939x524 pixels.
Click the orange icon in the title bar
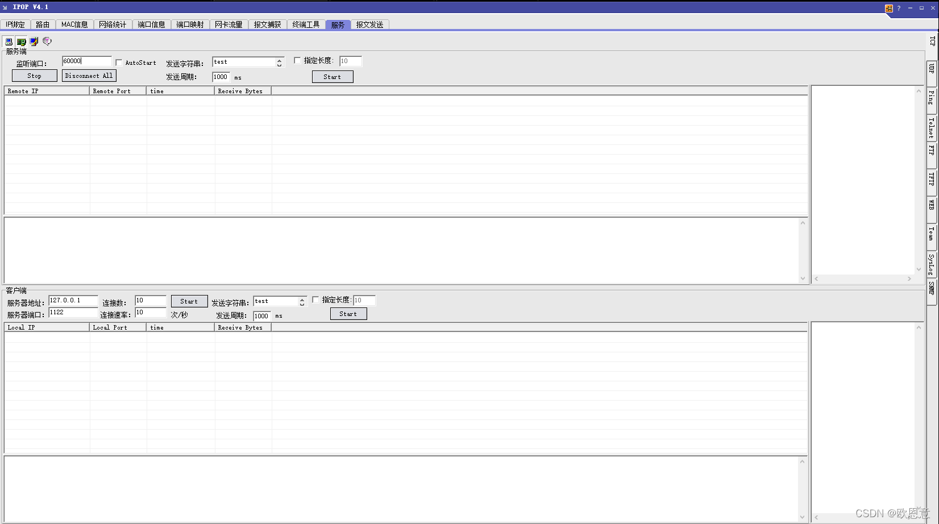click(x=889, y=8)
